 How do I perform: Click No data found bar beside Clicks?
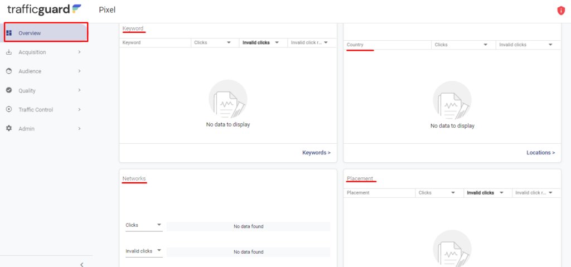[248, 226]
